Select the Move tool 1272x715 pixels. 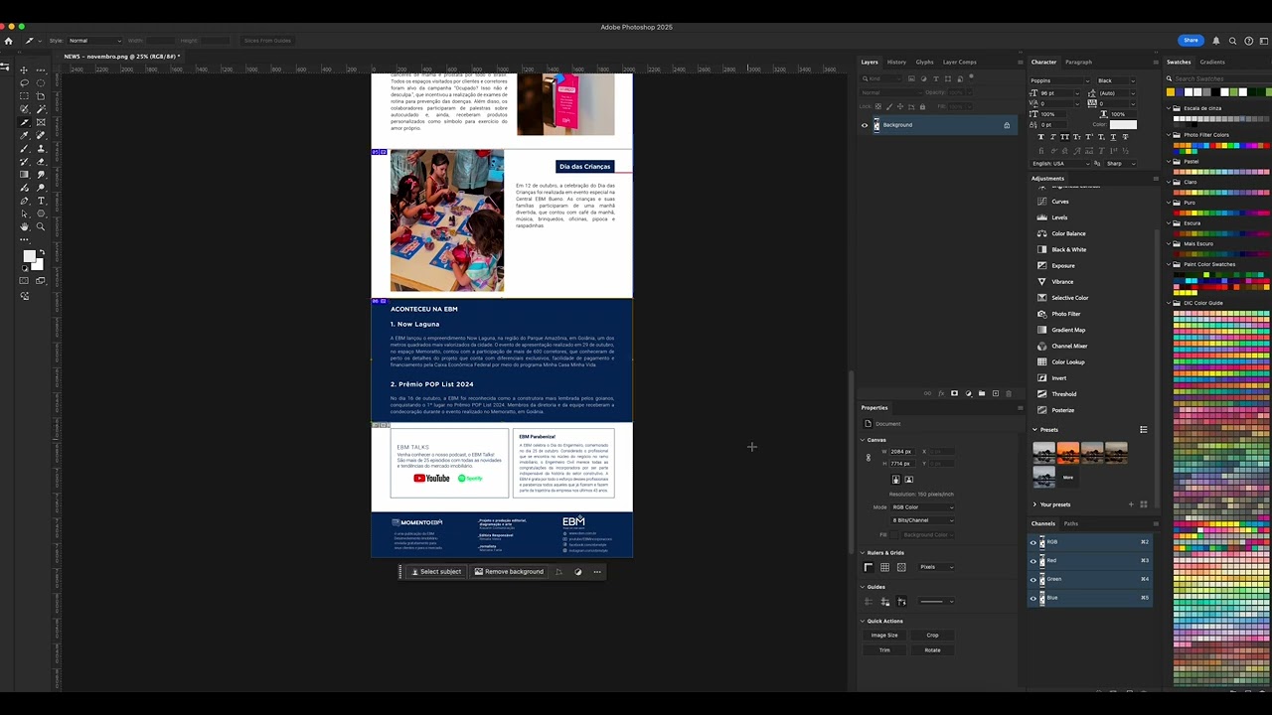tap(24, 71)
